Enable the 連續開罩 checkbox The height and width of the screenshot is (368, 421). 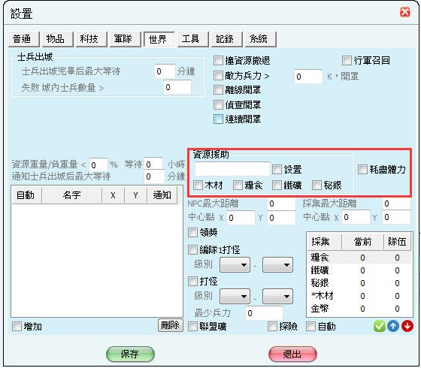coord(218,119)
